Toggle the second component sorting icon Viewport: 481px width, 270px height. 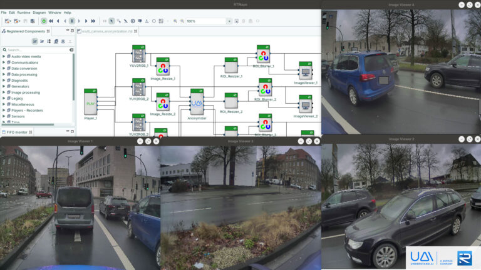pyautogui.click(x=42, y=41)
